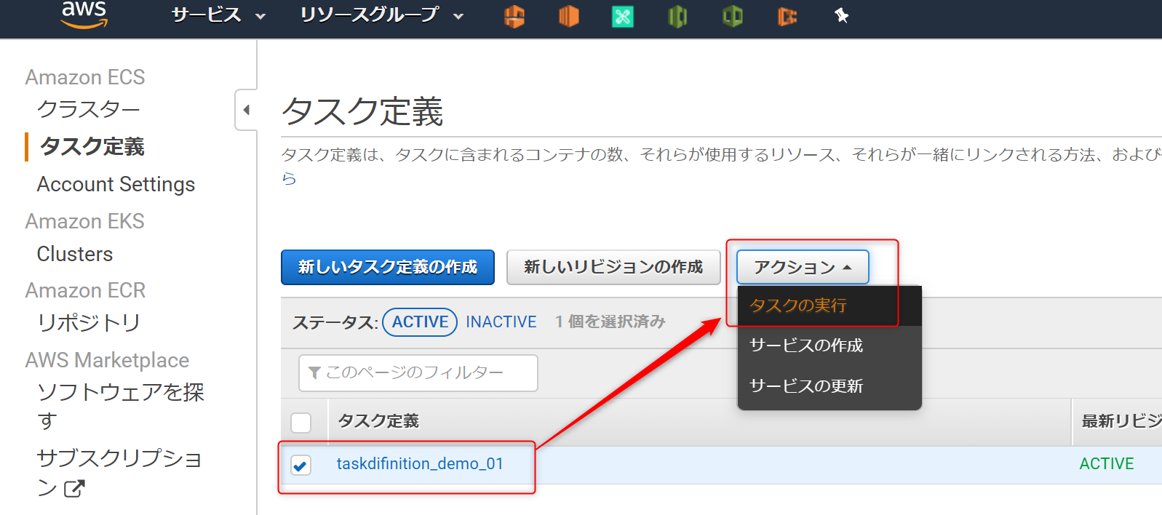
Task: Click into the このページのフィルター input field
Action: coord(418,373)
